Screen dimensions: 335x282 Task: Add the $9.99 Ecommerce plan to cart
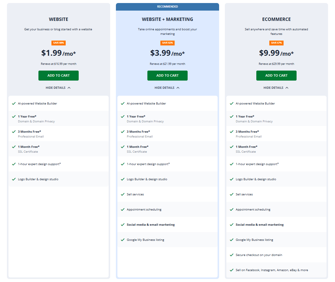tap(276, 75)
